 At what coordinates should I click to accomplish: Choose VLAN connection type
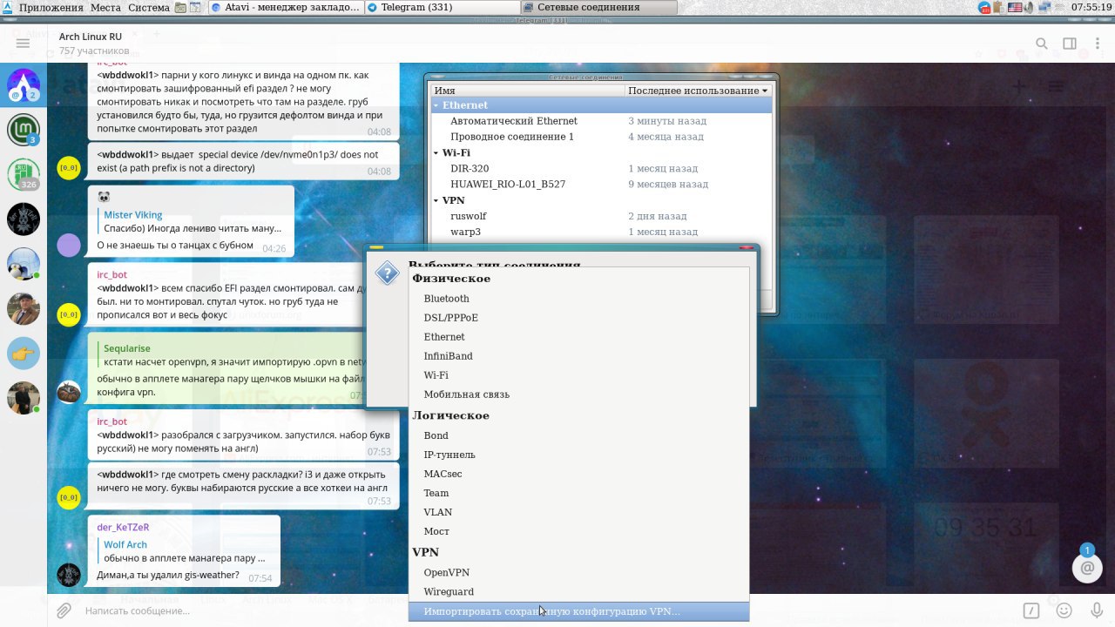[578, 512]
